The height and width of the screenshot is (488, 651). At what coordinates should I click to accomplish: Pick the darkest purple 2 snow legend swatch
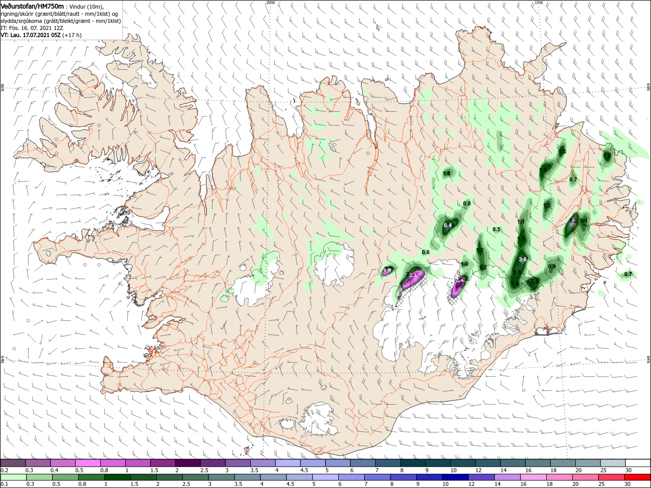[x=187, y=463]
